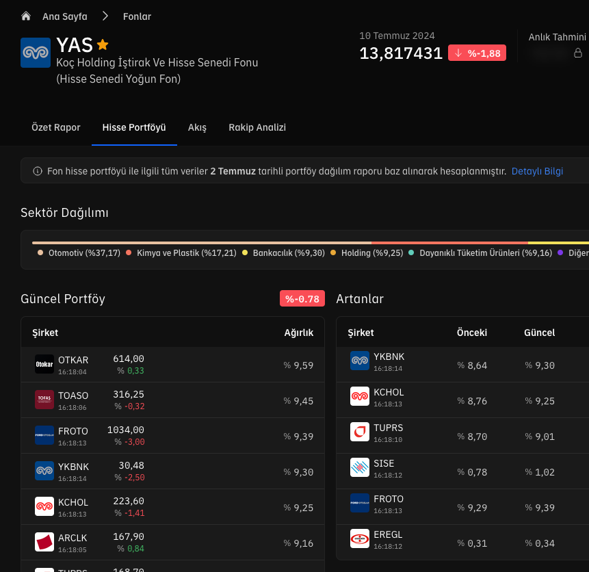
Task: Click TUPRS previous weight % 8,70
Action: click(472, 437)
